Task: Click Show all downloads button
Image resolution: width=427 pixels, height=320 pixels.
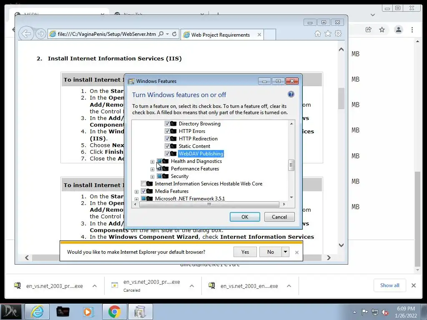Action: pyautogui.click(x=390, y=285)
